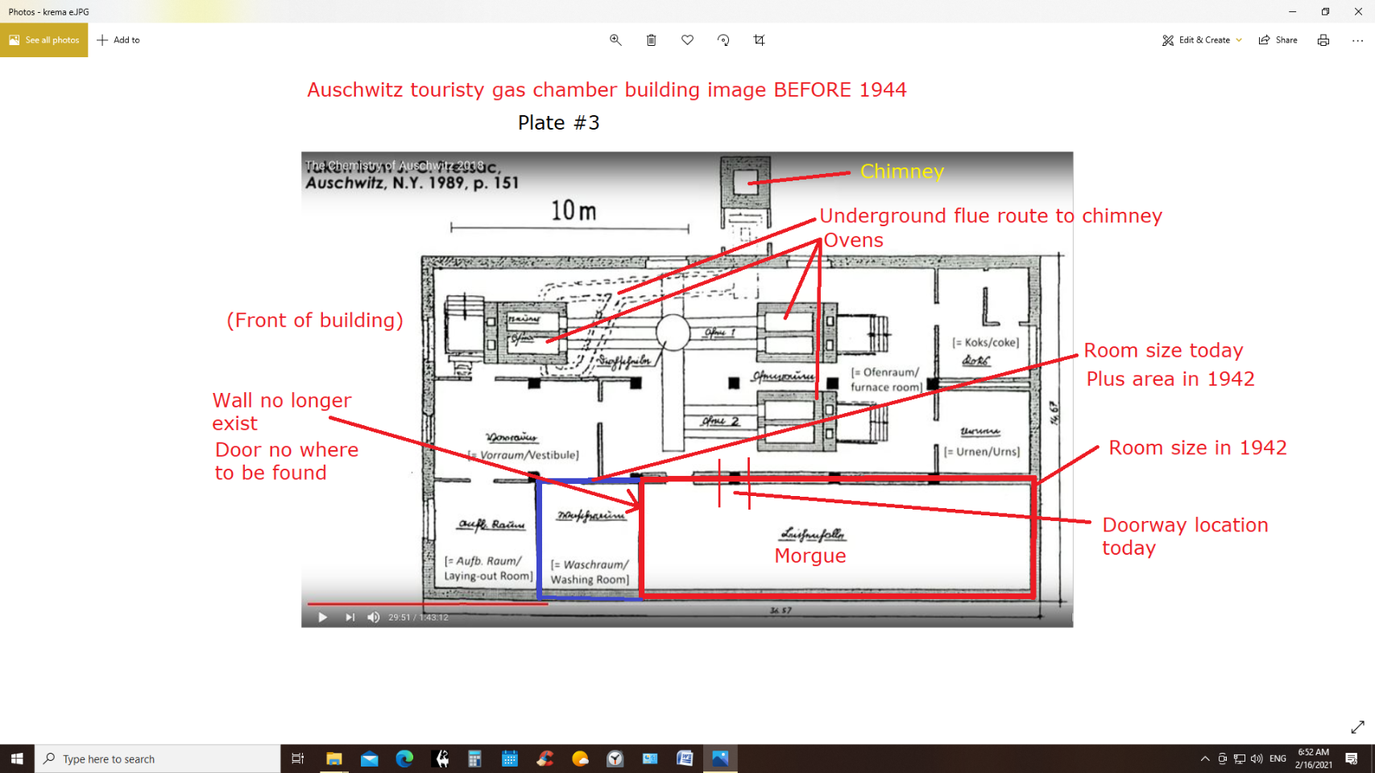This screenshot has width=1375, height=773.
Task: Select the Crop tool icon
Action: (759, 40)
